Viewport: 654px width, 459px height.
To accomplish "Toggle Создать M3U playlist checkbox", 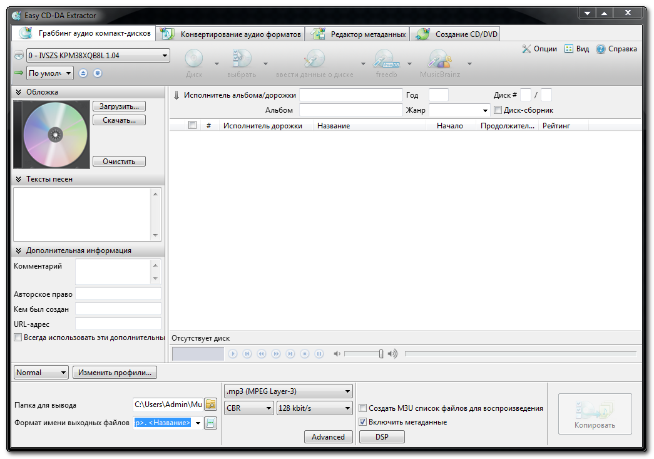I will coord(363,408).
